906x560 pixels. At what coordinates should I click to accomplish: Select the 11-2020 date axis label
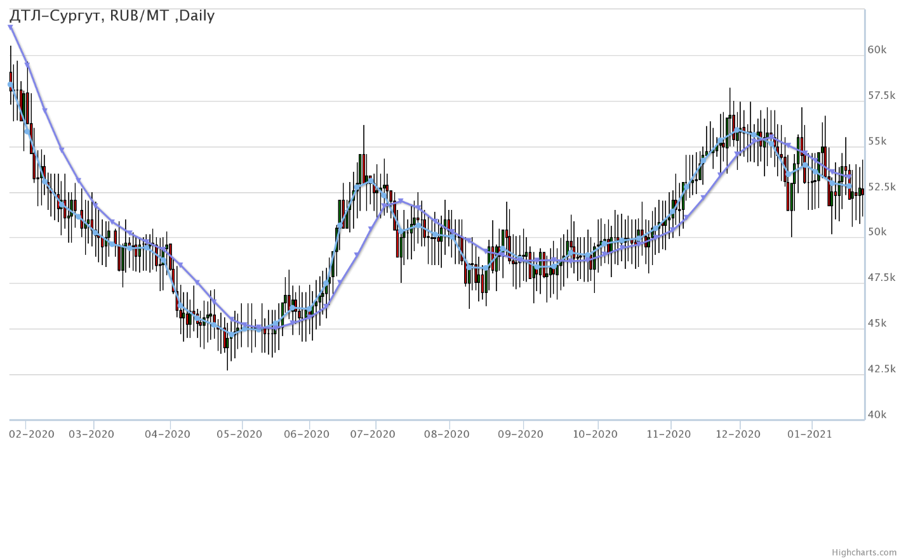tap(669, 434)
